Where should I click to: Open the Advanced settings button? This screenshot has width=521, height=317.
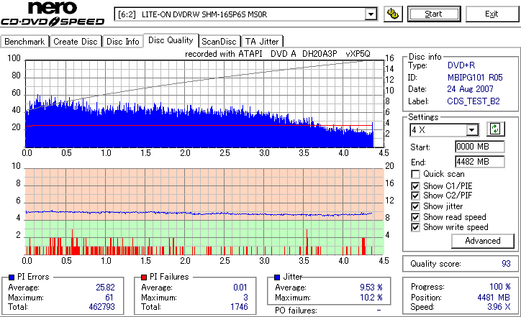point(482,241)
